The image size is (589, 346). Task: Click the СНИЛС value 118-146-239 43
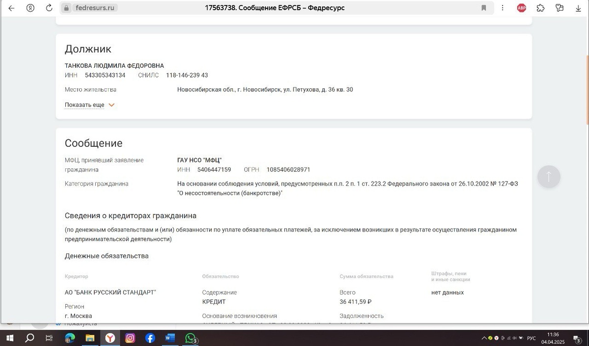click(187, 75)
